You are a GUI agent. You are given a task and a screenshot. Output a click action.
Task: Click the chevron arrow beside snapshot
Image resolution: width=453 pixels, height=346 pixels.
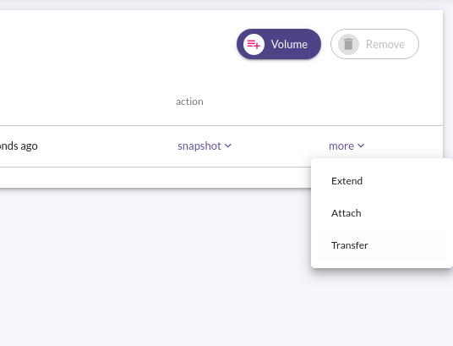tap(228, 146)
